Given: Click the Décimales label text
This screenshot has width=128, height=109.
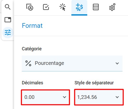Looking at the screenshot, I should pyautogui.click(x=32, y=83).
